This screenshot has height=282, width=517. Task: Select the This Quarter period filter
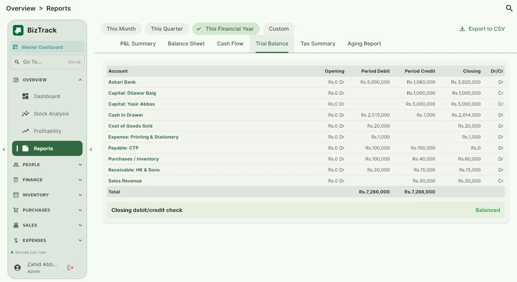tap(167, 29)
